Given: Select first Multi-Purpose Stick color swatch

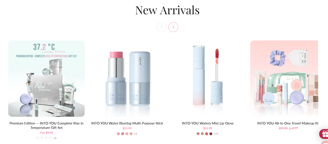Looking at the screenshot, I should click(x=118, y=134).
